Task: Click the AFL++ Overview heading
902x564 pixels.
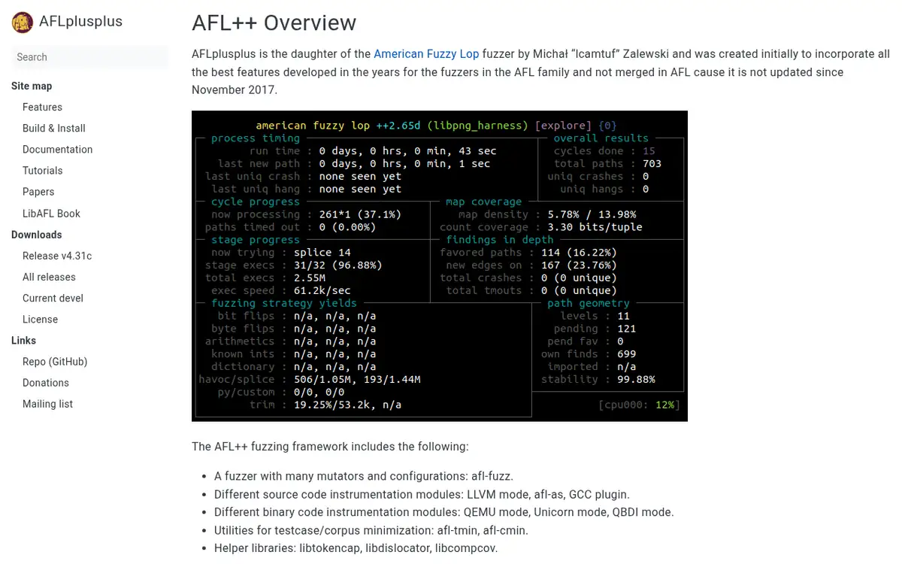Action: [x=274, y=23]
